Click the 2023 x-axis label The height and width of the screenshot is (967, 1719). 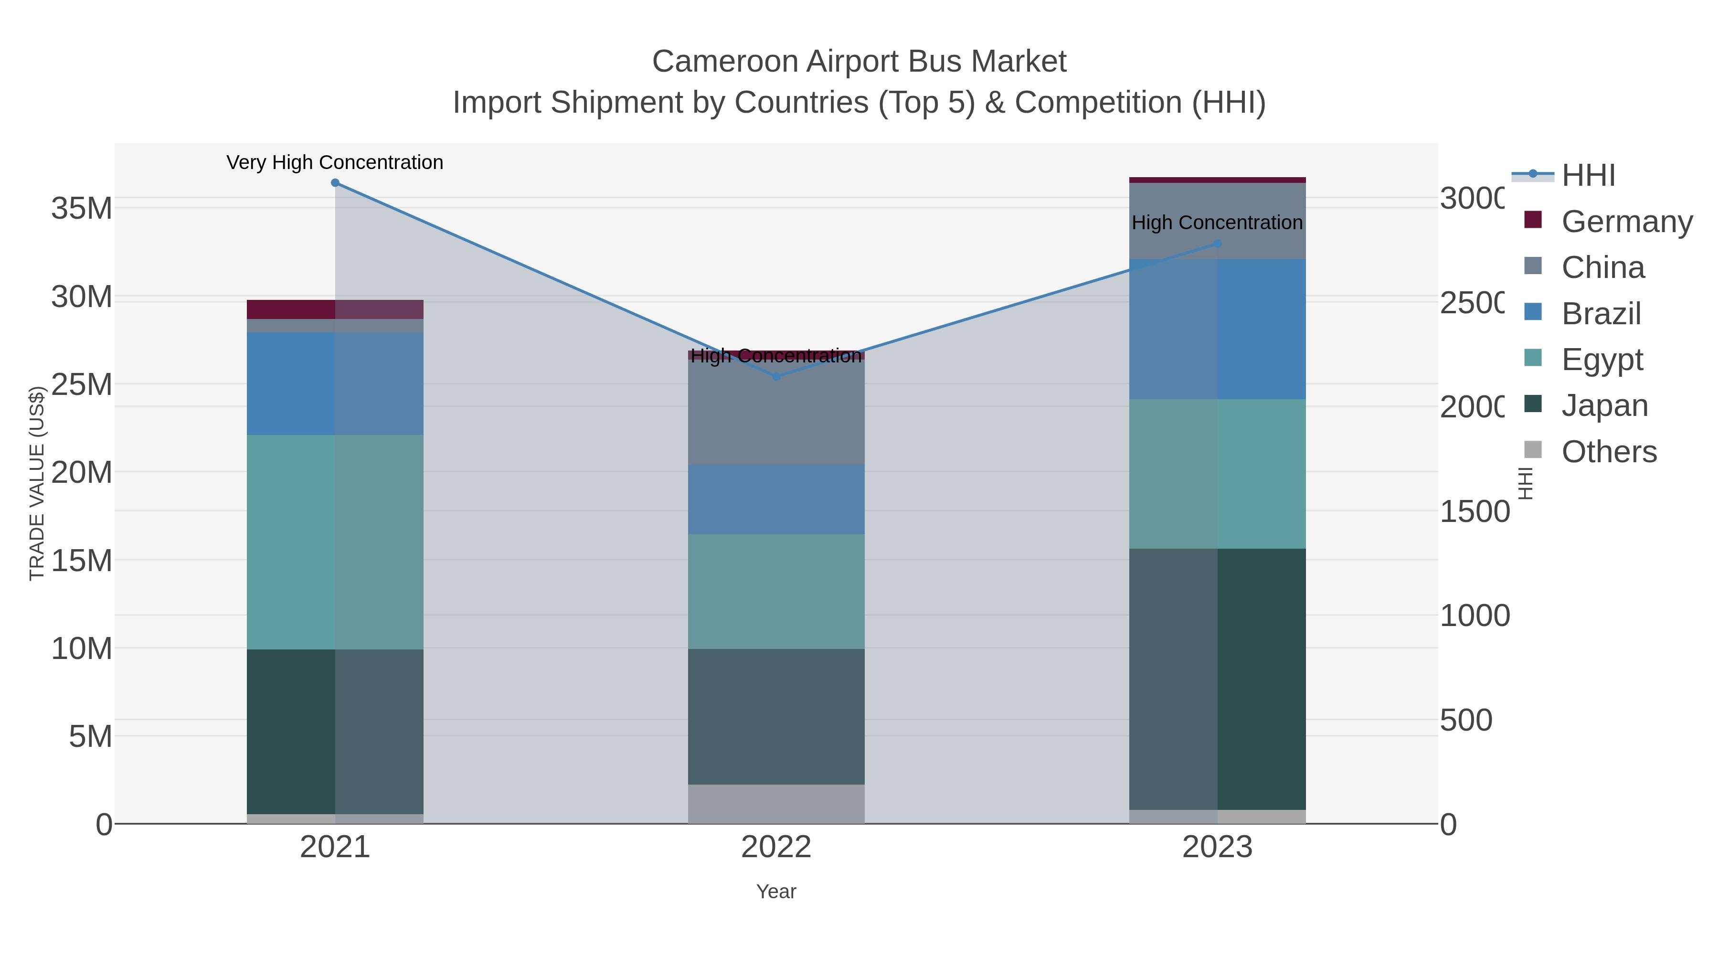(x=1217, y=847)
